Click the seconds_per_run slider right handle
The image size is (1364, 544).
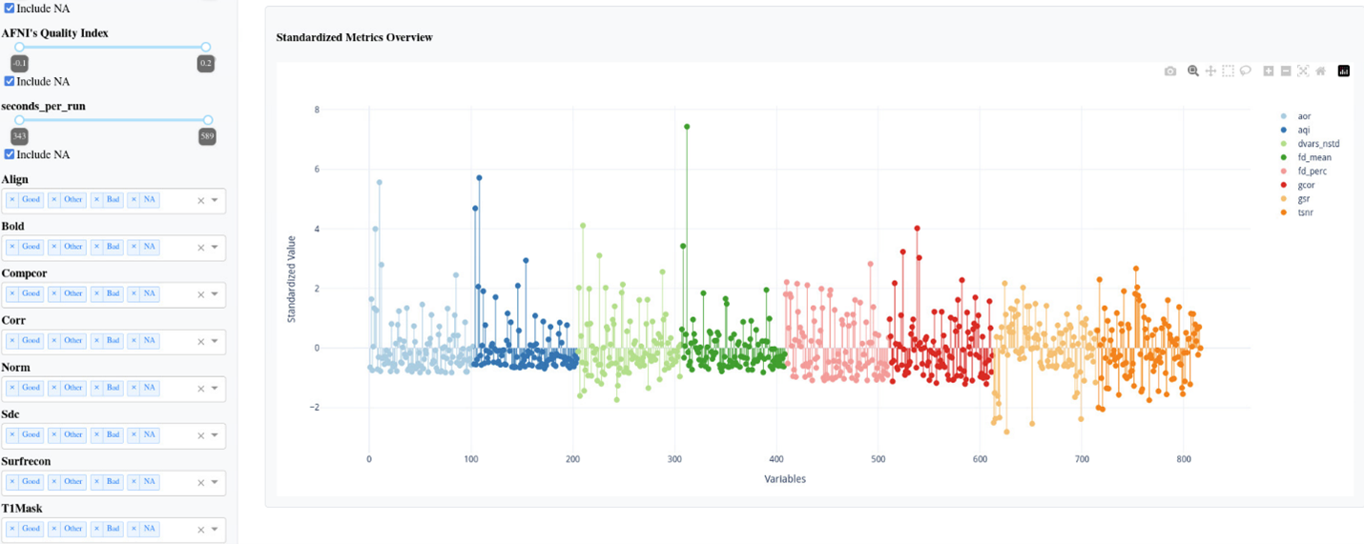[x=208, y=120]
